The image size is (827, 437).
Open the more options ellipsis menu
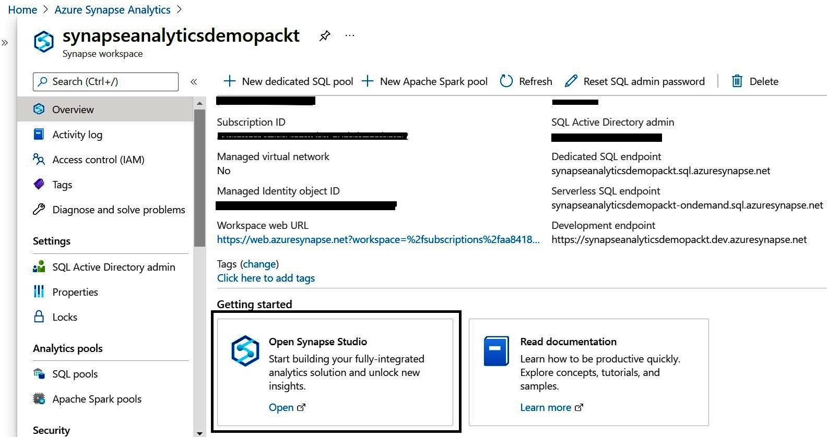click(350, 35)
